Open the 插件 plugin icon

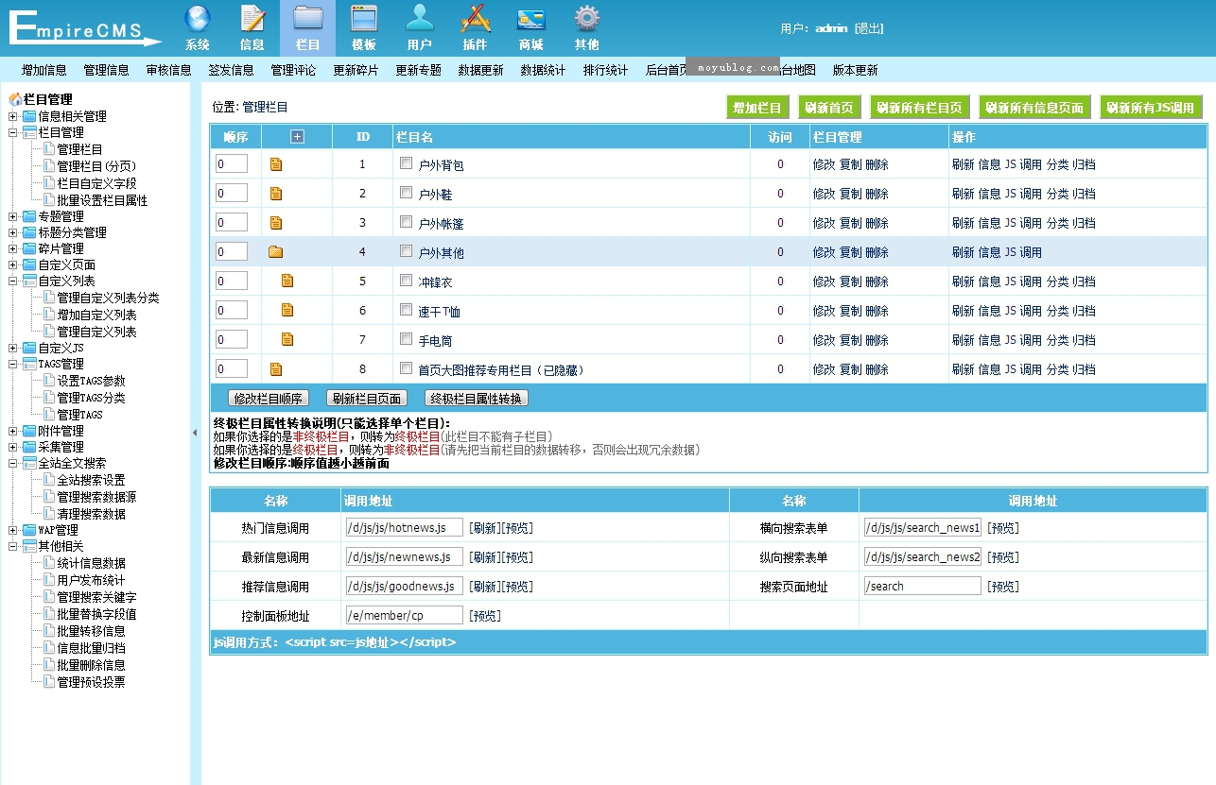click(x=476, y=19)
